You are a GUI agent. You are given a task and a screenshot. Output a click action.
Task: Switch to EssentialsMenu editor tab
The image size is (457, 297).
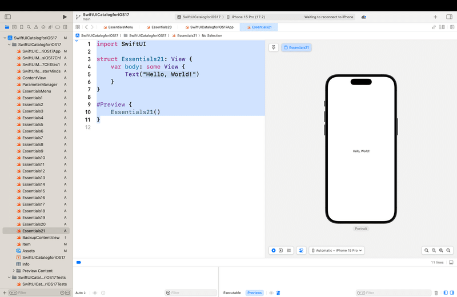[x=118, y=27]
